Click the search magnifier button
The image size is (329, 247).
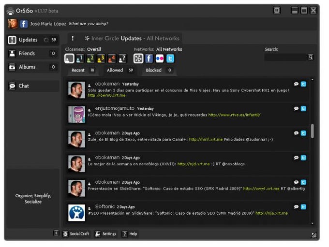pos(311,57)
